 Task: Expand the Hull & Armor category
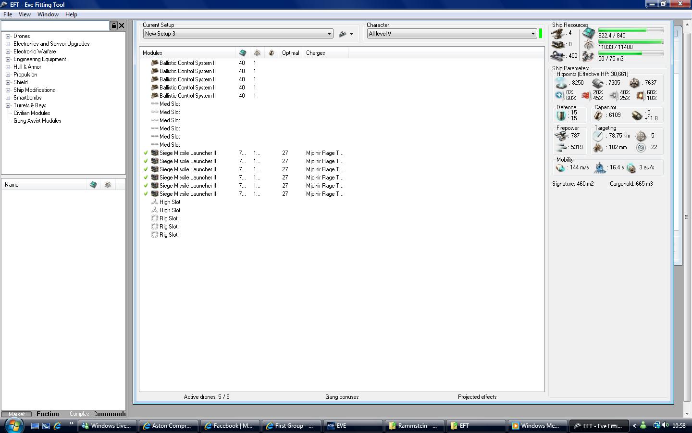pyautogui.click(x=8, y=67)
